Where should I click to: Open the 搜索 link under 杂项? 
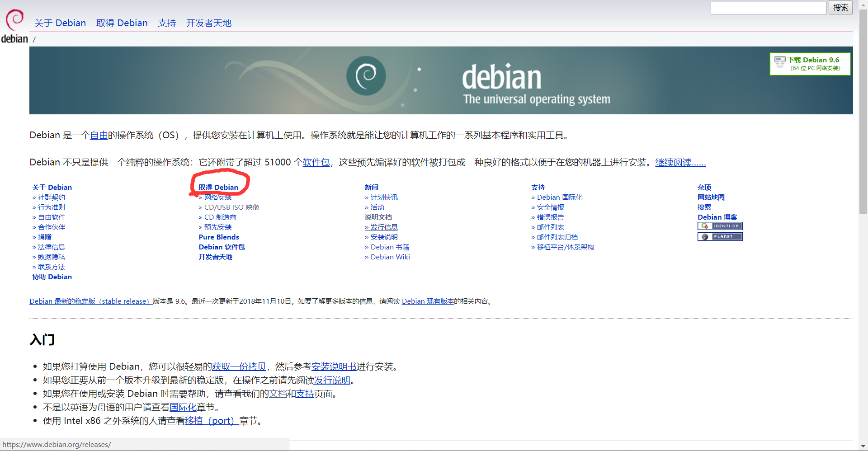[704, 207]
